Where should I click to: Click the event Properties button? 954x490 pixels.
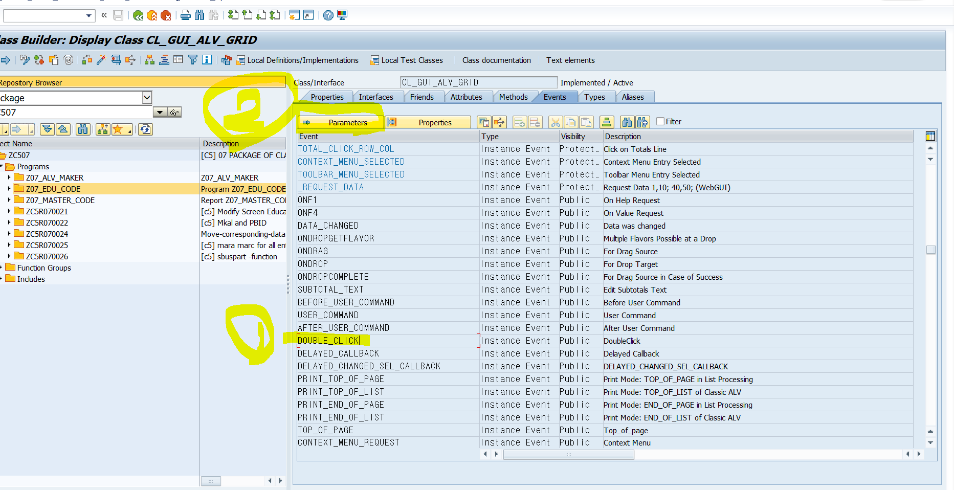[x=428, y=122]
